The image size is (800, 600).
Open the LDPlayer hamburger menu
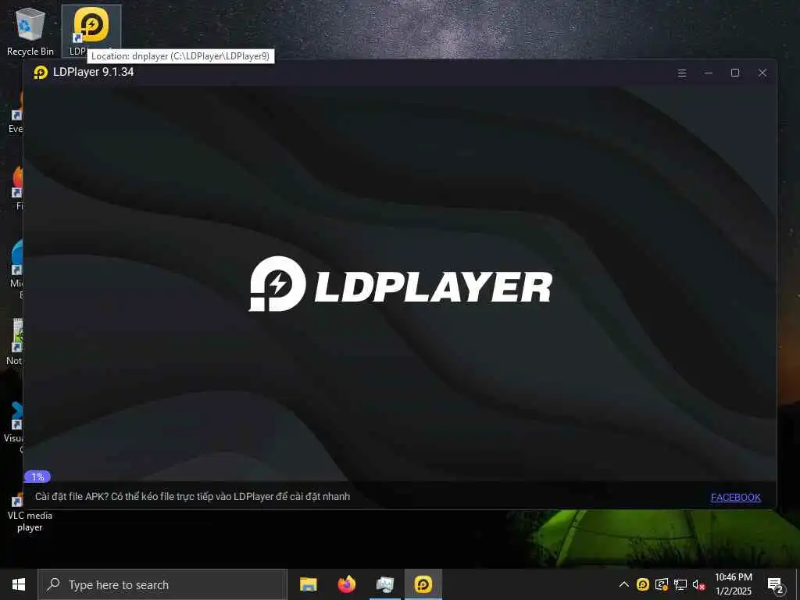[x=681, y=73]
